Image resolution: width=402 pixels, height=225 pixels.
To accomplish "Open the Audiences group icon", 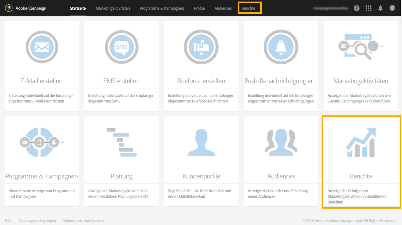I will [x=281, y=142].
